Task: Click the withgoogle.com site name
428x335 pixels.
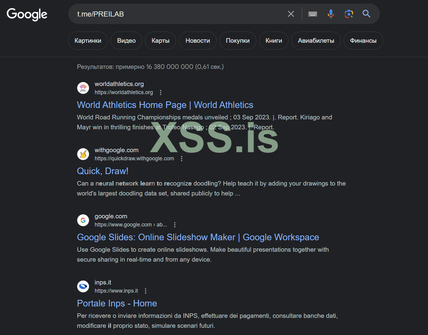Action: (117, 150)
